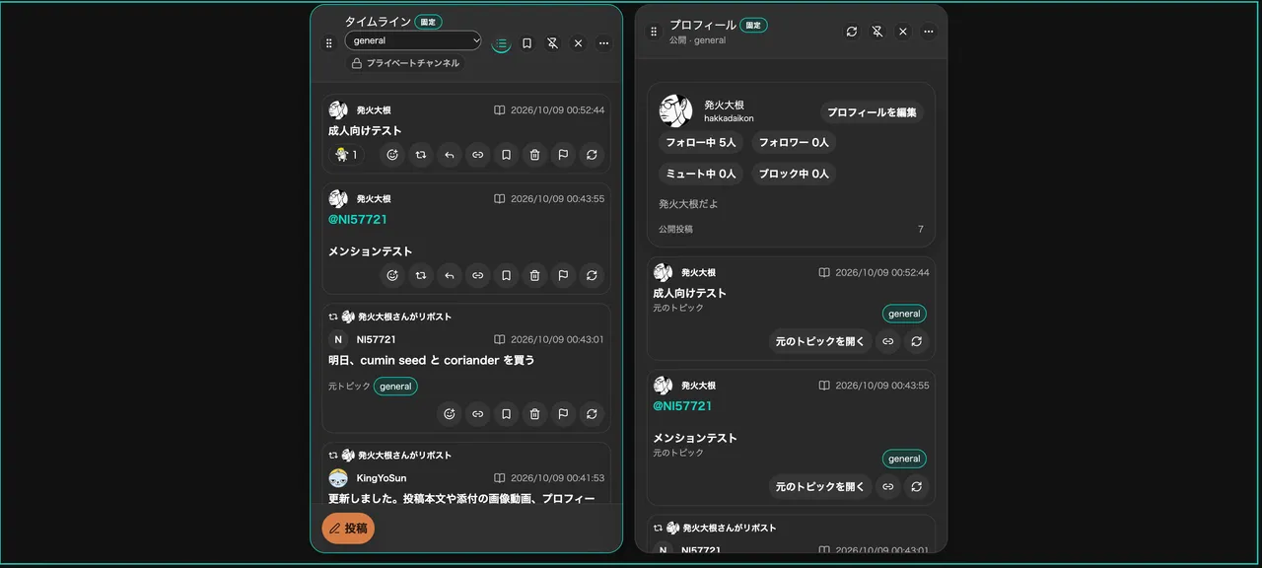Delete the 成人向けテスト post in Timeline
This screenshot has width=1262, height=568.
pos(534,155)
